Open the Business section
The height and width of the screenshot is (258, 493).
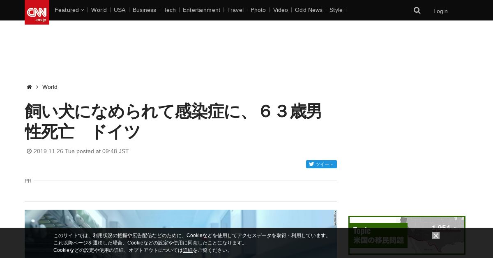coord(144,10)
